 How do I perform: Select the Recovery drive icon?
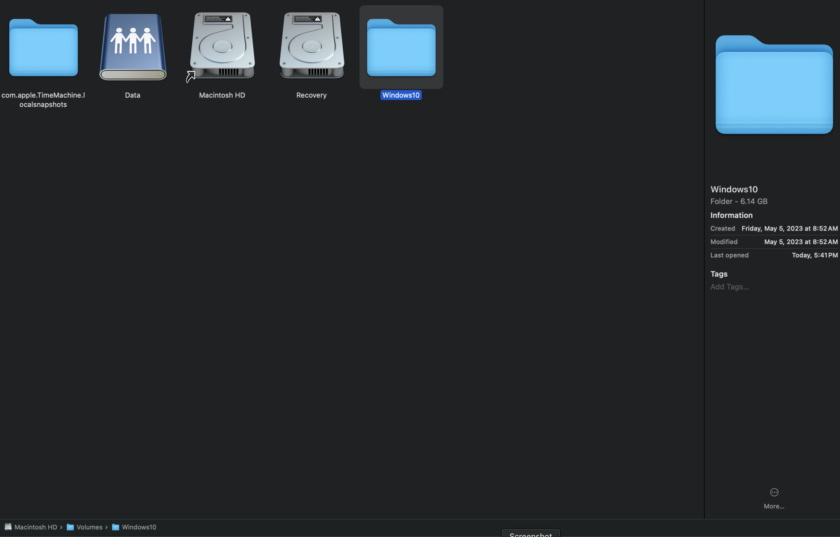point(312,46)
